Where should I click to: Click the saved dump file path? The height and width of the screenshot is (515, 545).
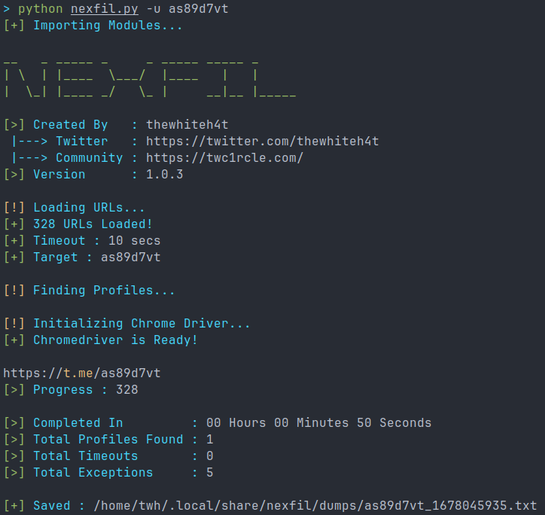click(x=315, y=506)
